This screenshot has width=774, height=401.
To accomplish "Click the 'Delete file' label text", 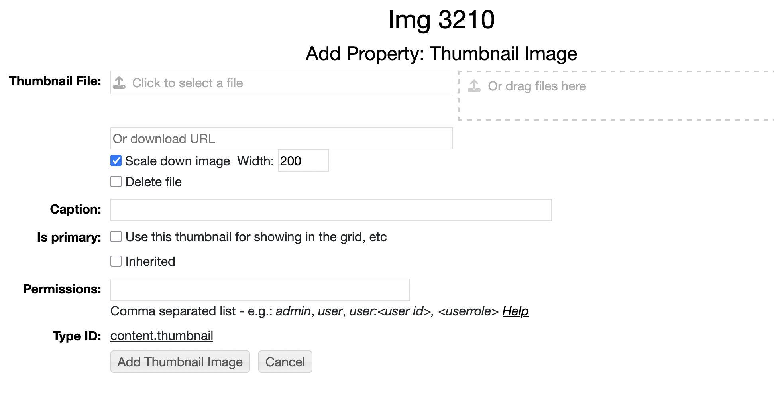I will pos(154,182).
